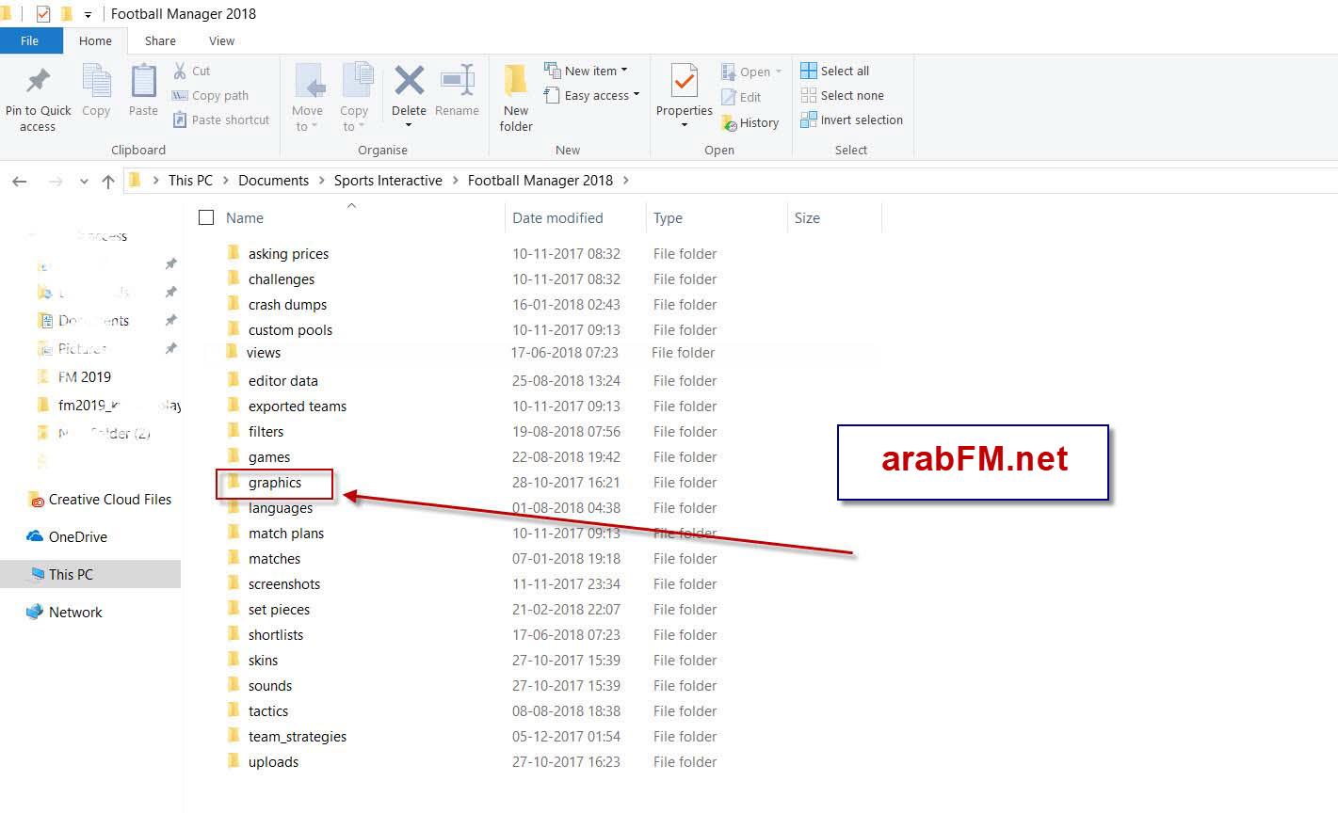Sort by Date modified column header

[557, 218]
